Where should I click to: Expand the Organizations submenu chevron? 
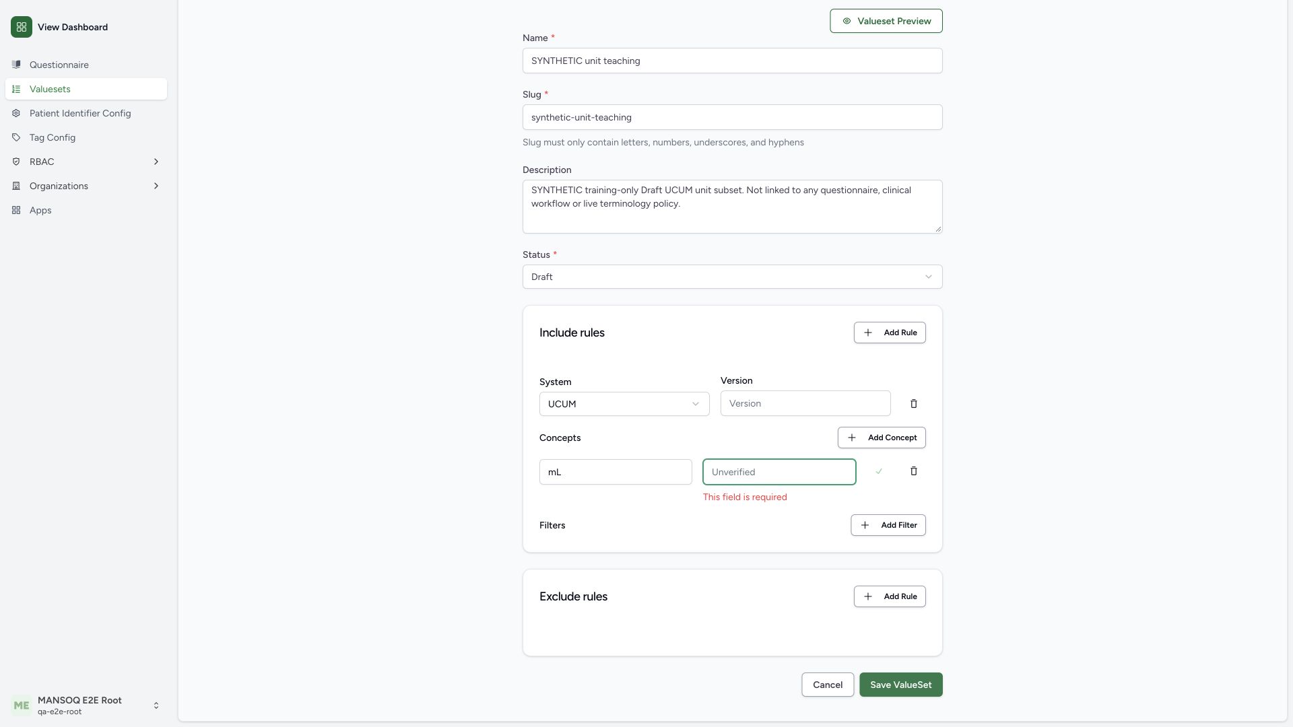156,186
